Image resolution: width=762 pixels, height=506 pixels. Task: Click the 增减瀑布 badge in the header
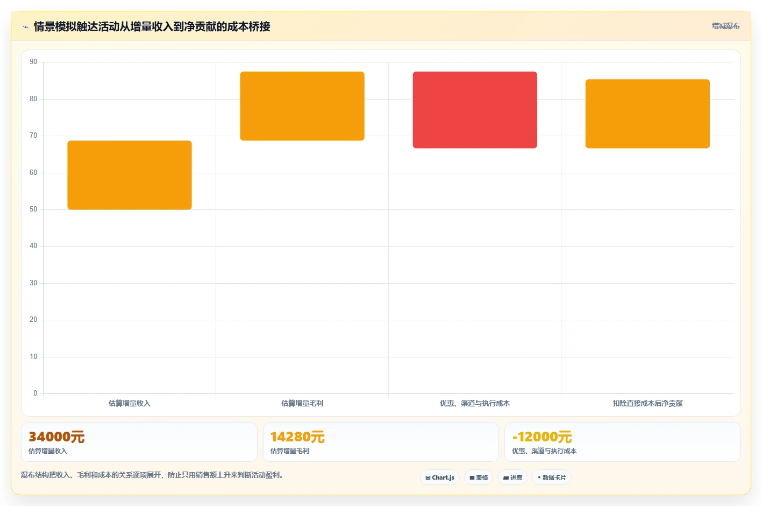tap(725, 26)
